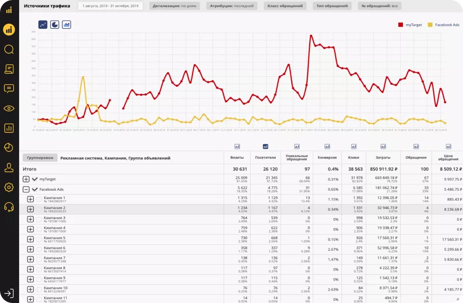
Task: Switch to area chart view
Action: tap(66, 25)
